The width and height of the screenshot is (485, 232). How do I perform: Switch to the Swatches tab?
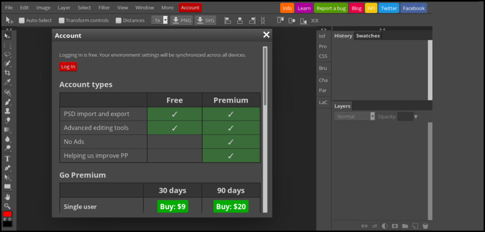tap(368, 36)
